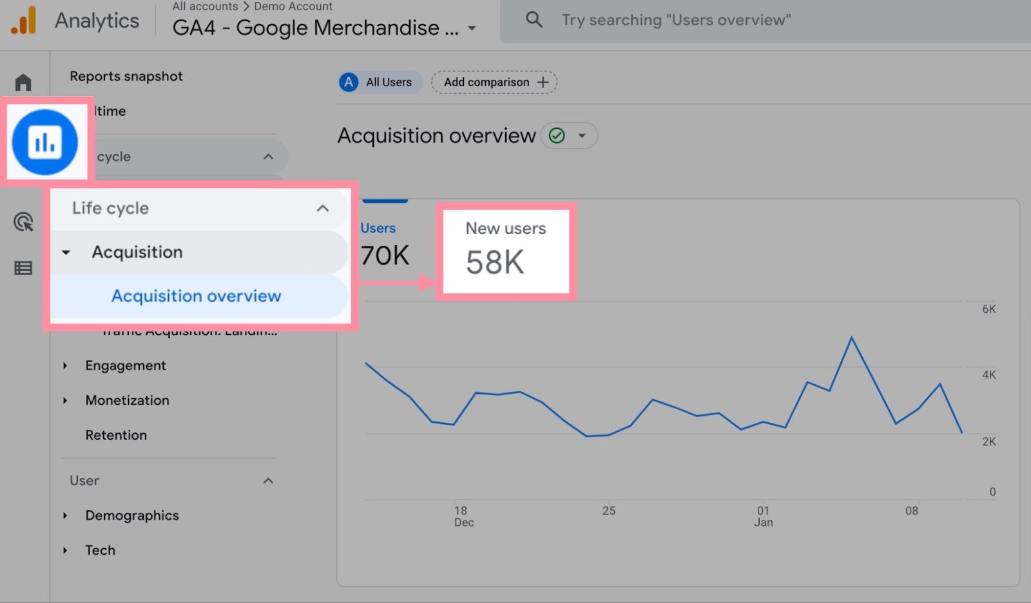Open Explore via the magnifying glass sidebar icon
This screenshot has width=1031, height=603.
coord(23,221)
